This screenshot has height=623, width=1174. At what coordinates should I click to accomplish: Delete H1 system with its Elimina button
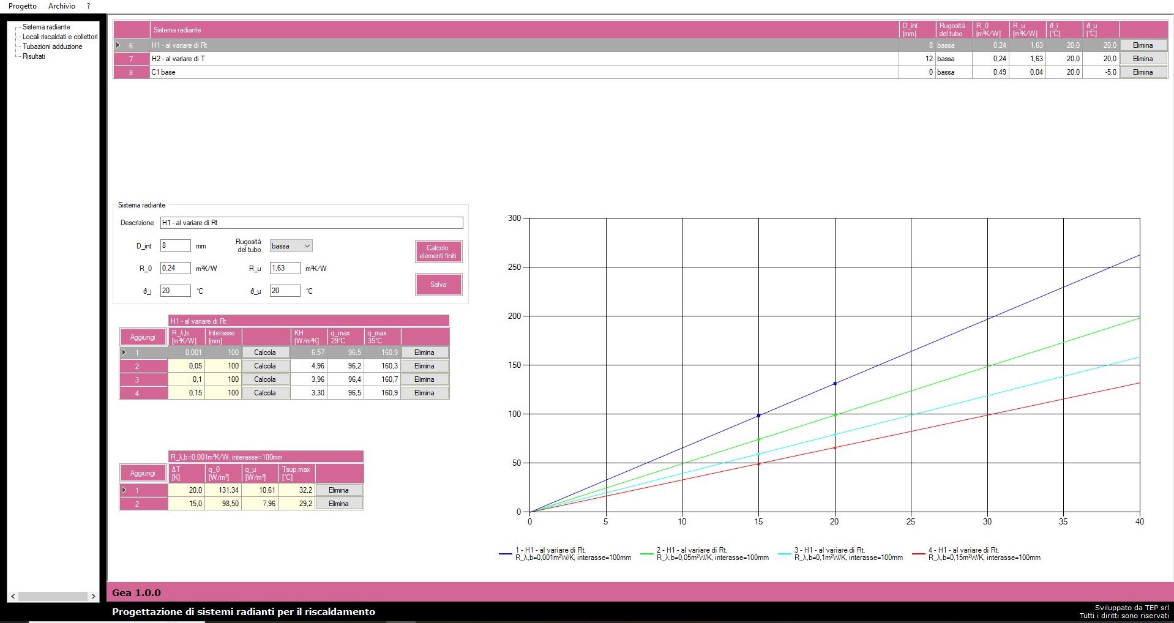click(x=1142, y=45)
